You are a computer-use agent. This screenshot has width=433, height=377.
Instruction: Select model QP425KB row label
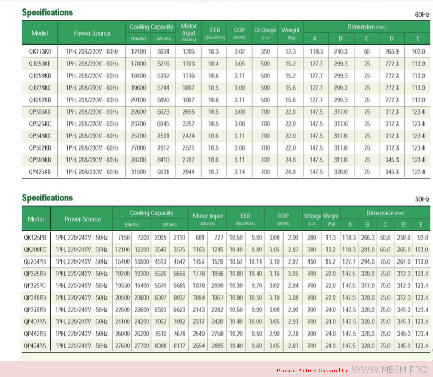[40, 172]
